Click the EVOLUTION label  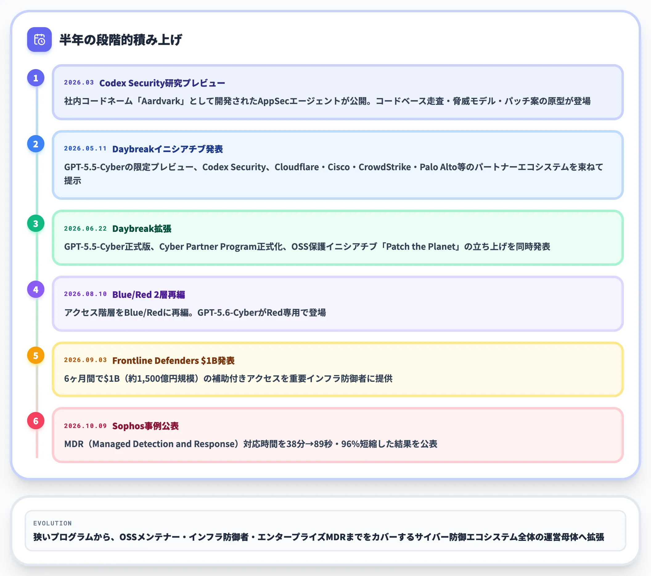(x=52, y=523)
